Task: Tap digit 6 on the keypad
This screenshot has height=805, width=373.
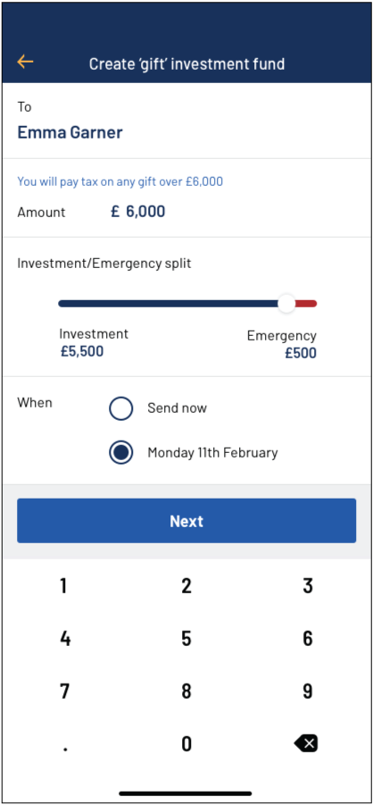Action: click(x=307, y=638)
